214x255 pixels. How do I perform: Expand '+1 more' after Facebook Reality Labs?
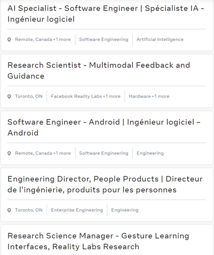click(x=112, y=96)
